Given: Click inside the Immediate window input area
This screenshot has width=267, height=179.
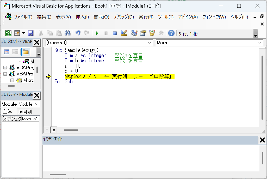Looking at the screenshot, I should point(151,158).
